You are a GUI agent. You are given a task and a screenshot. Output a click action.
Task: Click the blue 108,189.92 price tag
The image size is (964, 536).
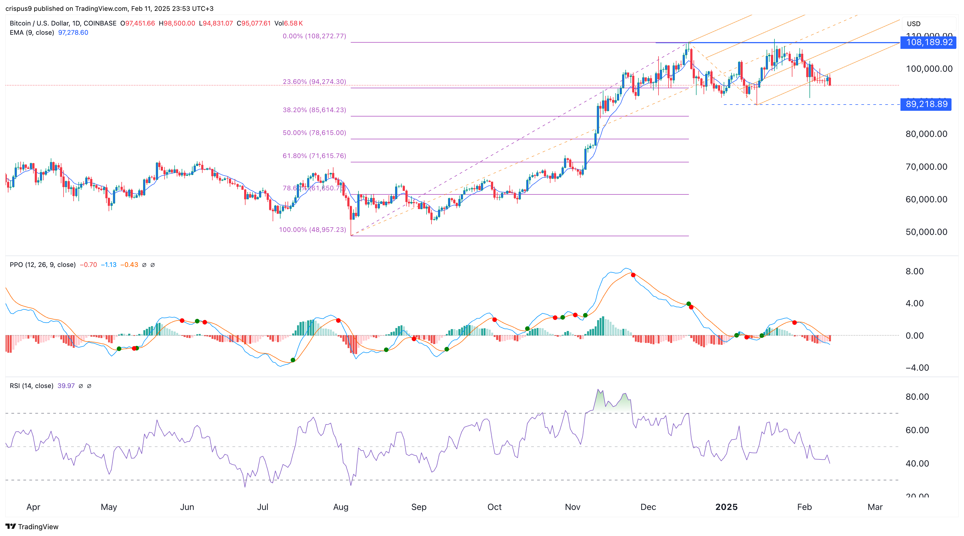[x=928, y=42]
